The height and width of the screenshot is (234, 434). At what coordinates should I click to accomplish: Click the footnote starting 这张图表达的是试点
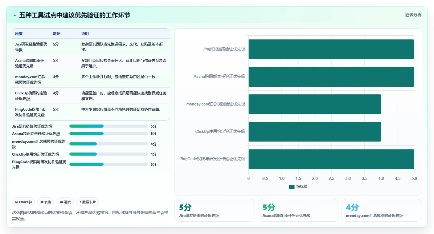pyautogui.click(x=90, y=216)
